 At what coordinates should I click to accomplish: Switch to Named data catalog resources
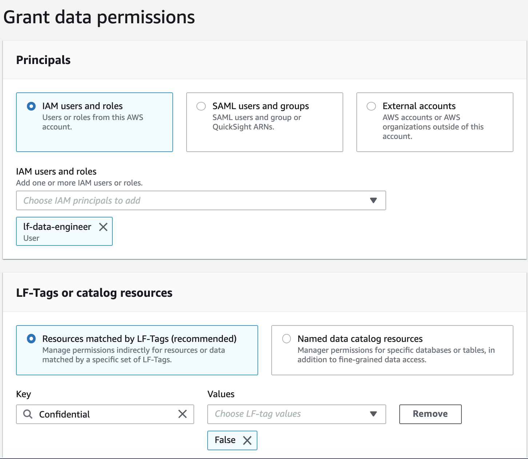287,339
